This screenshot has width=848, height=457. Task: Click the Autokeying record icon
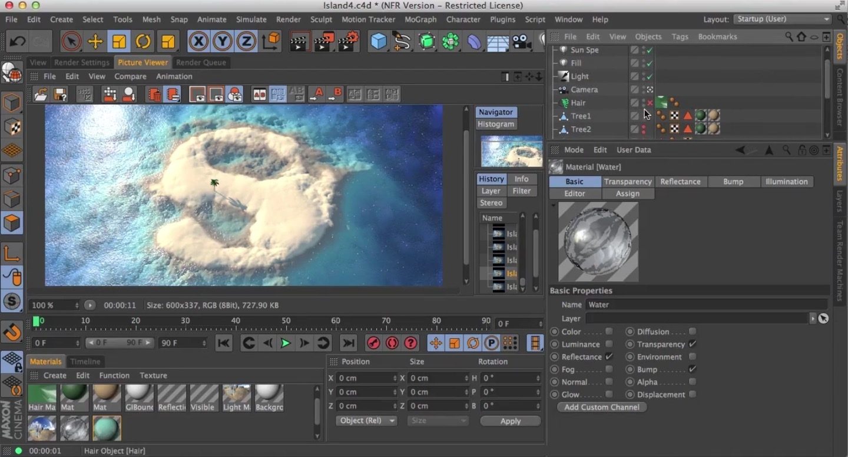click(x=392, y=343)
